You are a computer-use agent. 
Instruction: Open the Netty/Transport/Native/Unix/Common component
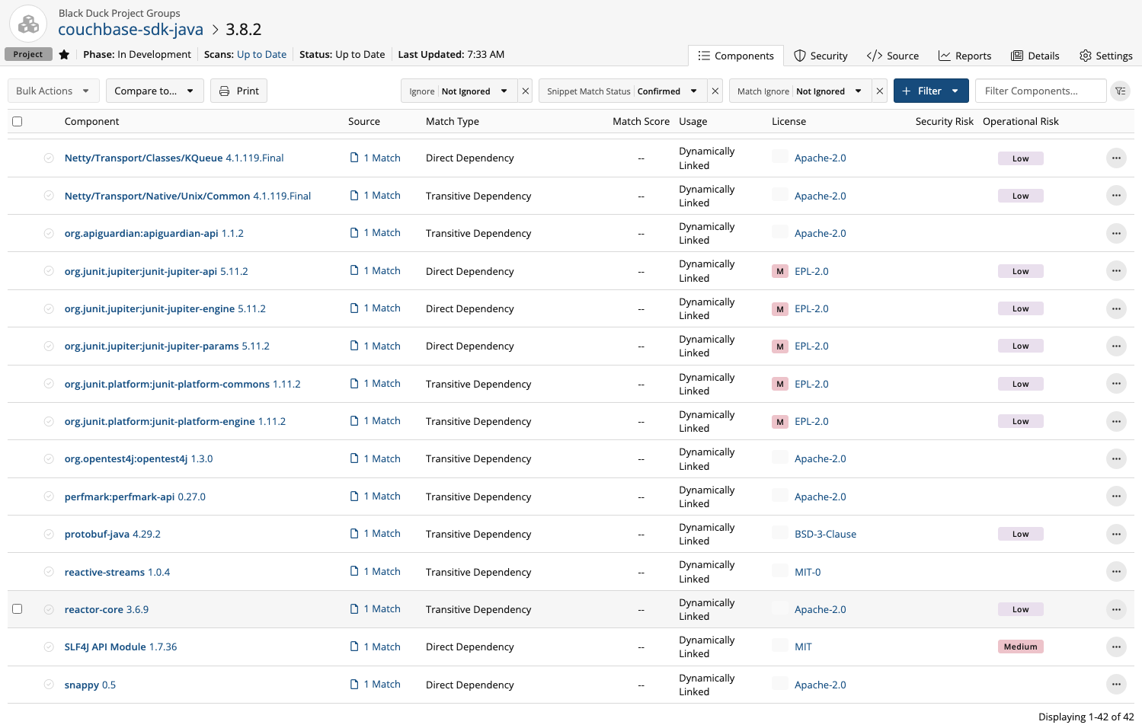(187, 196)
